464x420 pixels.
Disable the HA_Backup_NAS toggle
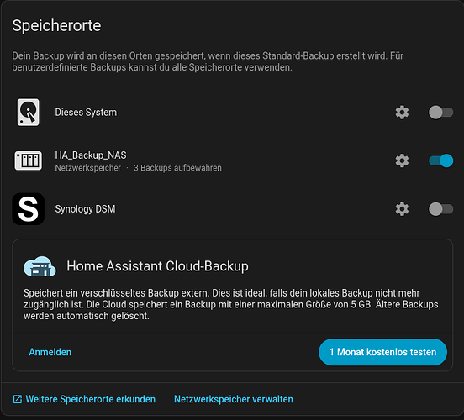click(440, 160)
